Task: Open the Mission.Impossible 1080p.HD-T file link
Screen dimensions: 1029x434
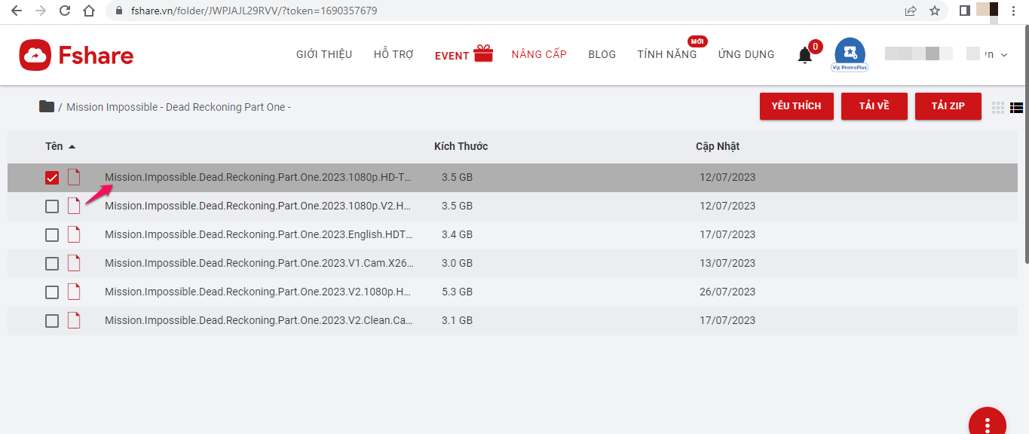Action: (x=259, y=178)
